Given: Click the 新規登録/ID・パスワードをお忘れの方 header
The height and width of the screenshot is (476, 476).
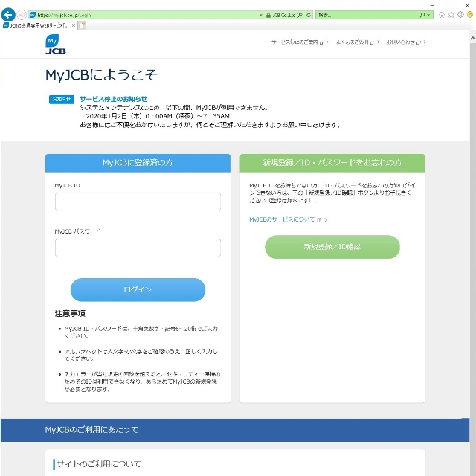Looking at the screenshot, I should pyautogui.click(x=332, y=163).
